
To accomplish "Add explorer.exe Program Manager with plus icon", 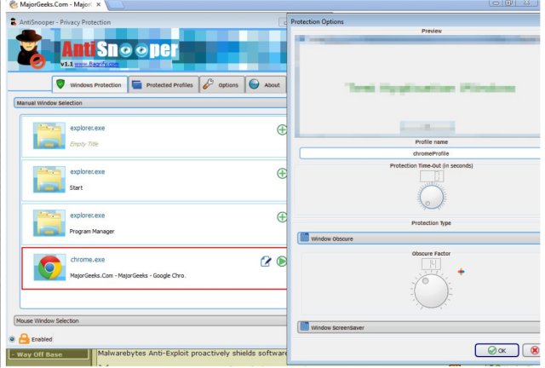I will [x=282, y=217].
